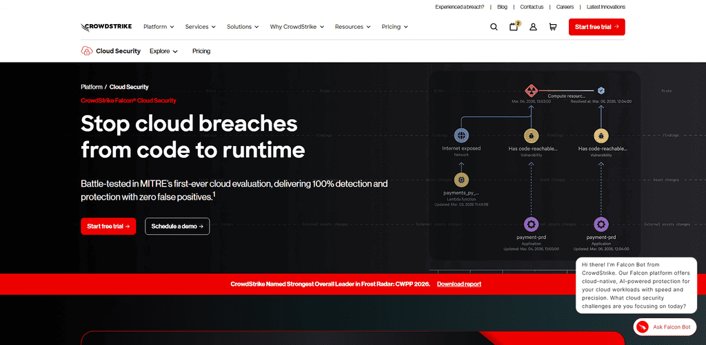Click the Cloud Security breadcrumb
The height and width of the screenshot is (345, 706).
(x=129, y=87)
